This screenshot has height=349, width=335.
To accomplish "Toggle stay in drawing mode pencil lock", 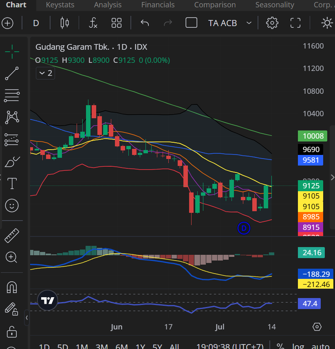I will point(11,309).
